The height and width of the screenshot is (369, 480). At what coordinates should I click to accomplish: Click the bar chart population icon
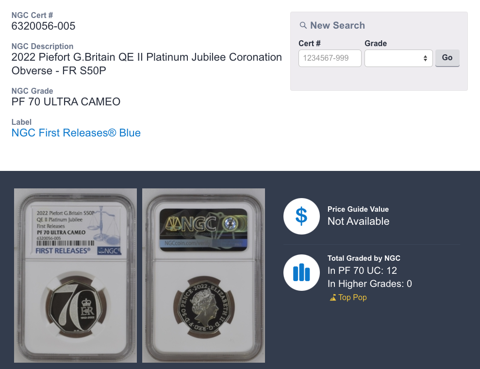coord(301,273)
